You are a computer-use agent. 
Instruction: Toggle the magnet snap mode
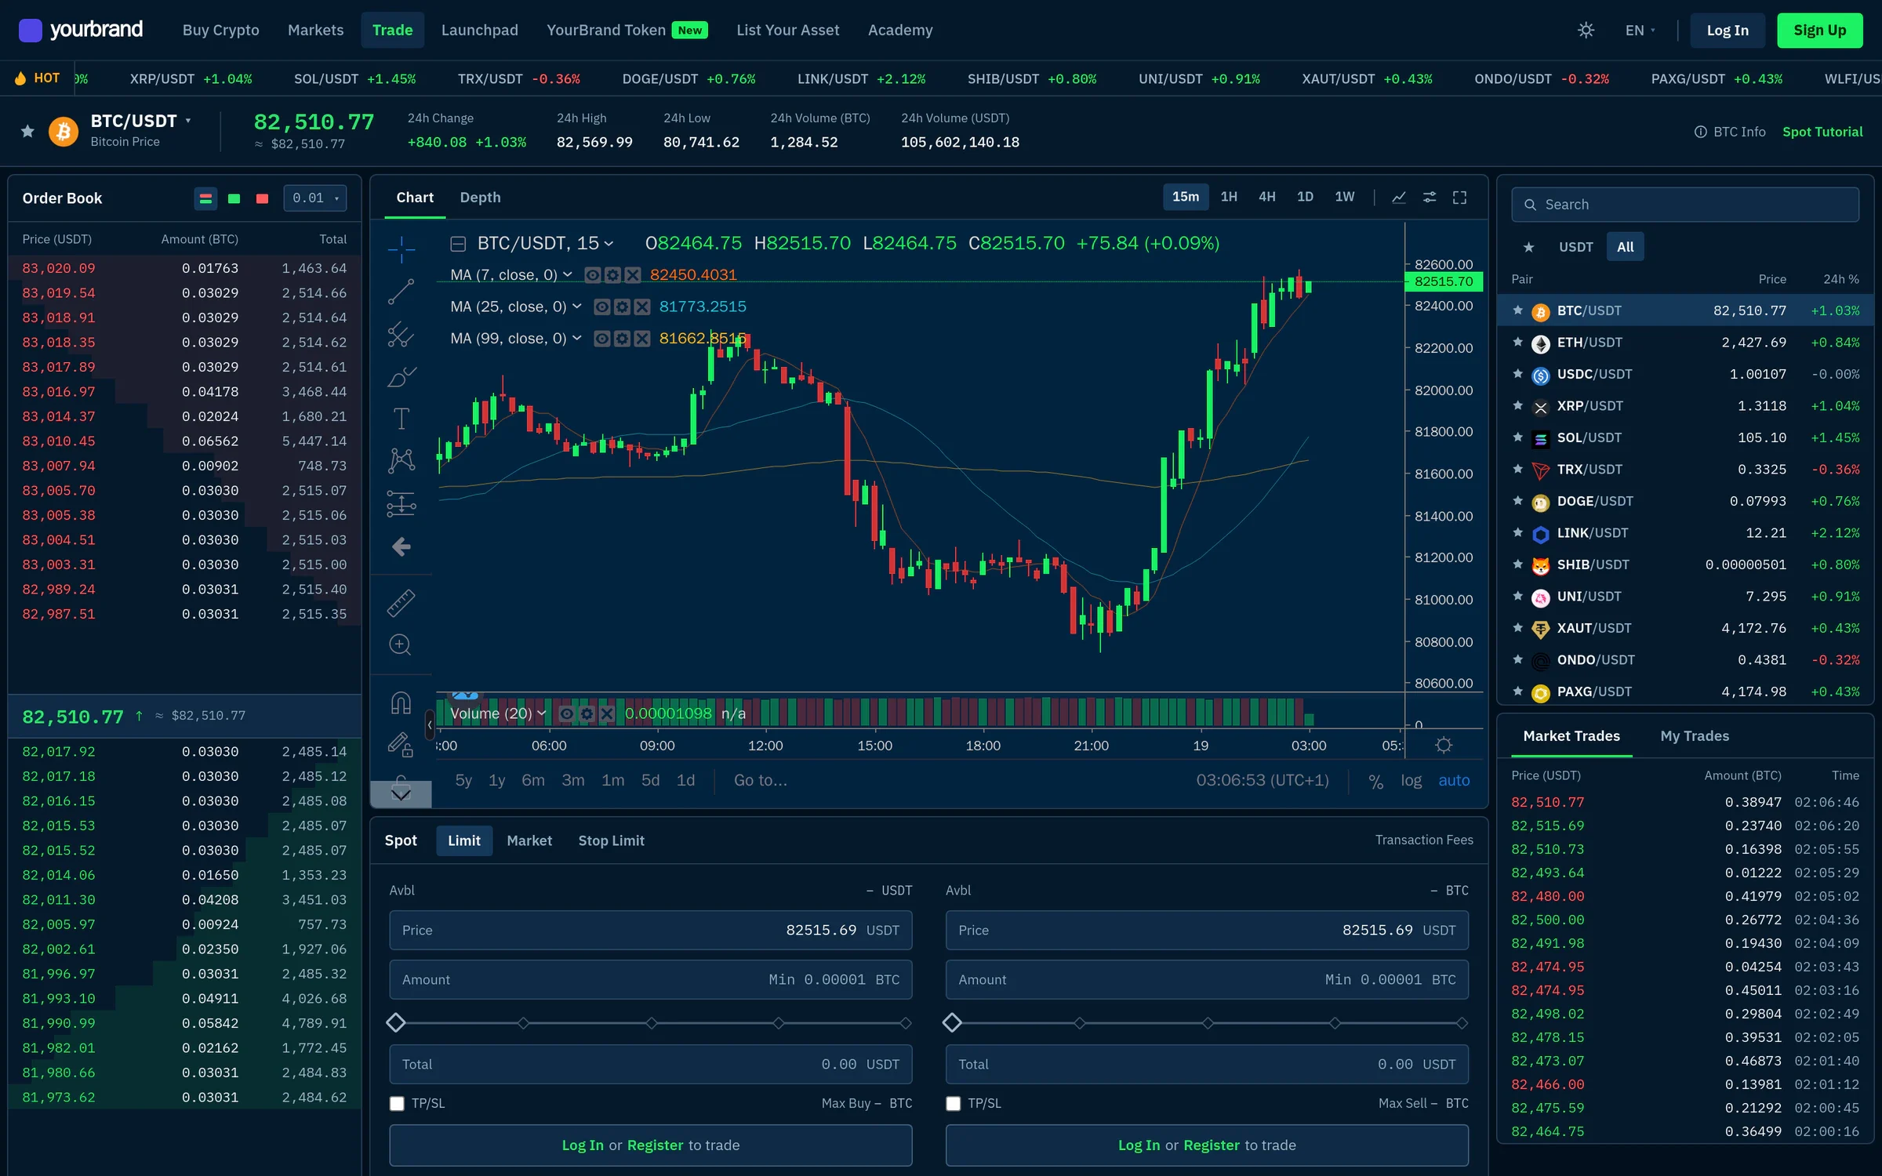401,702
